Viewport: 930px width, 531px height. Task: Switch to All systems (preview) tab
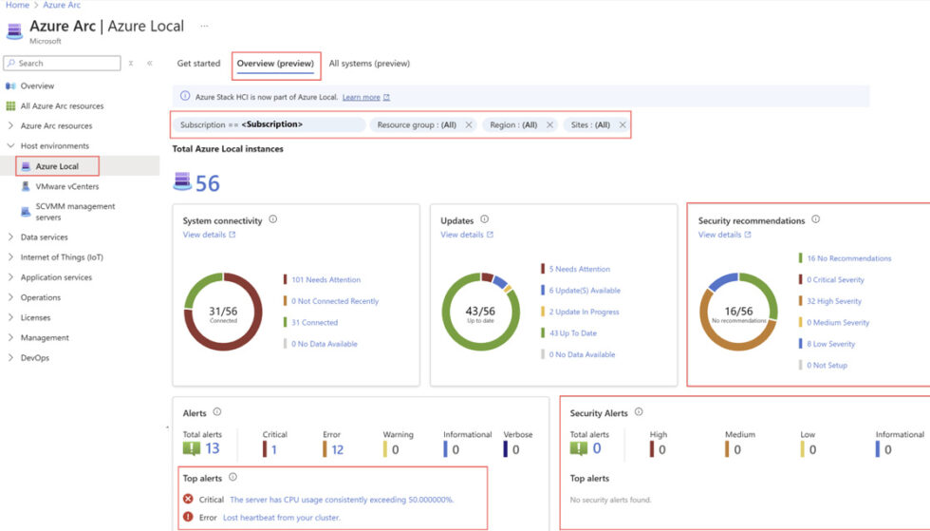click(x=369, y=64)
